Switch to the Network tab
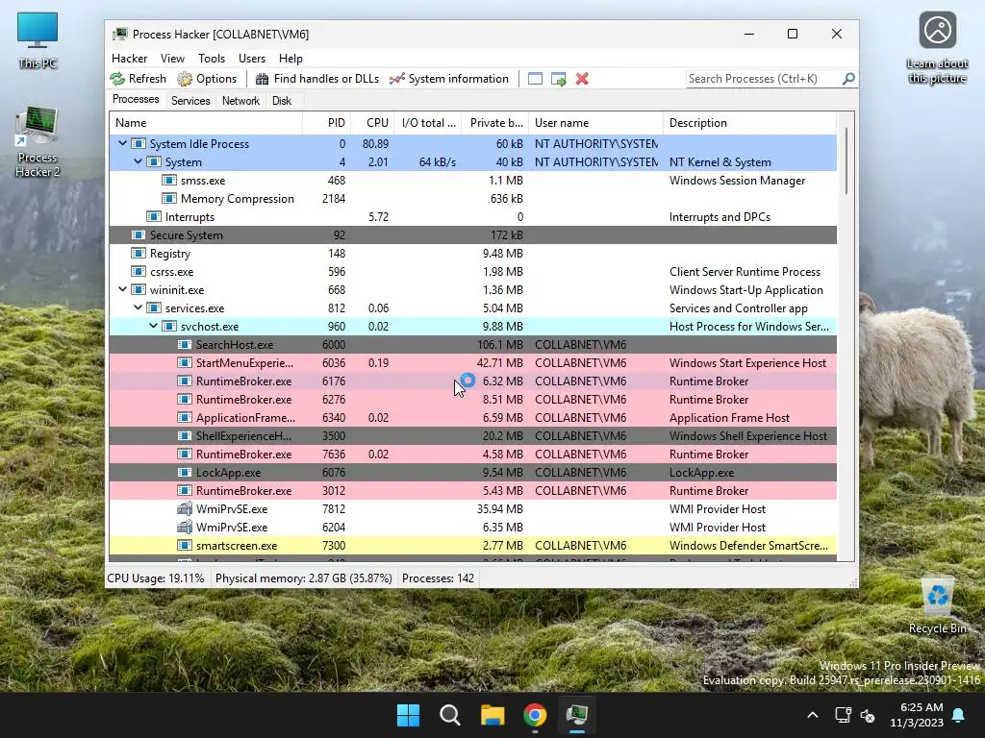985x738 pixels. pos(240,100)
